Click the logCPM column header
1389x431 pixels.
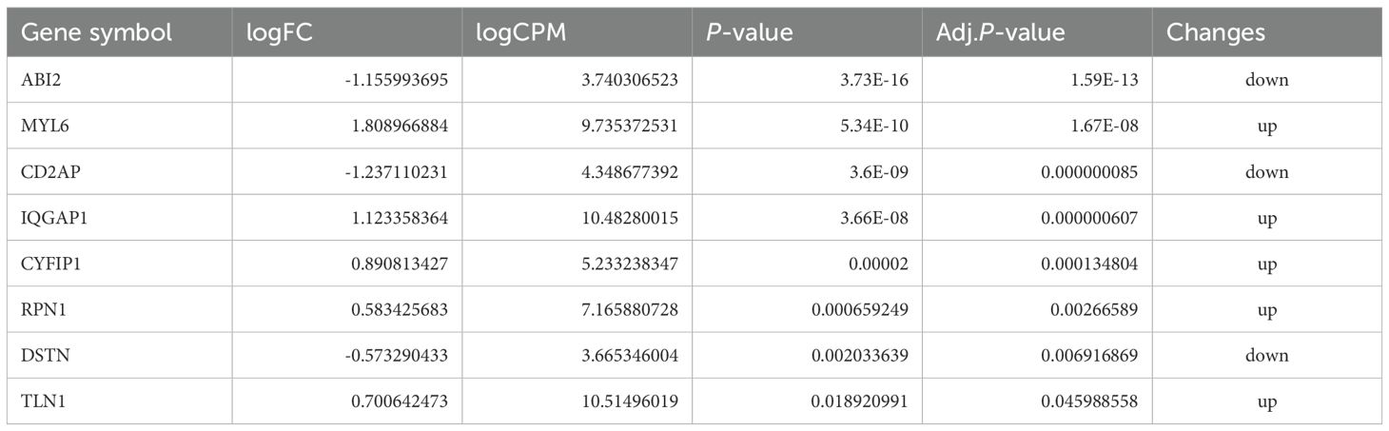[x=519, y=32]
